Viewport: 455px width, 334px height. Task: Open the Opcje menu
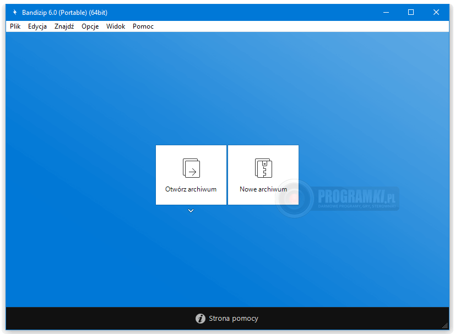(x=90, y=26)
